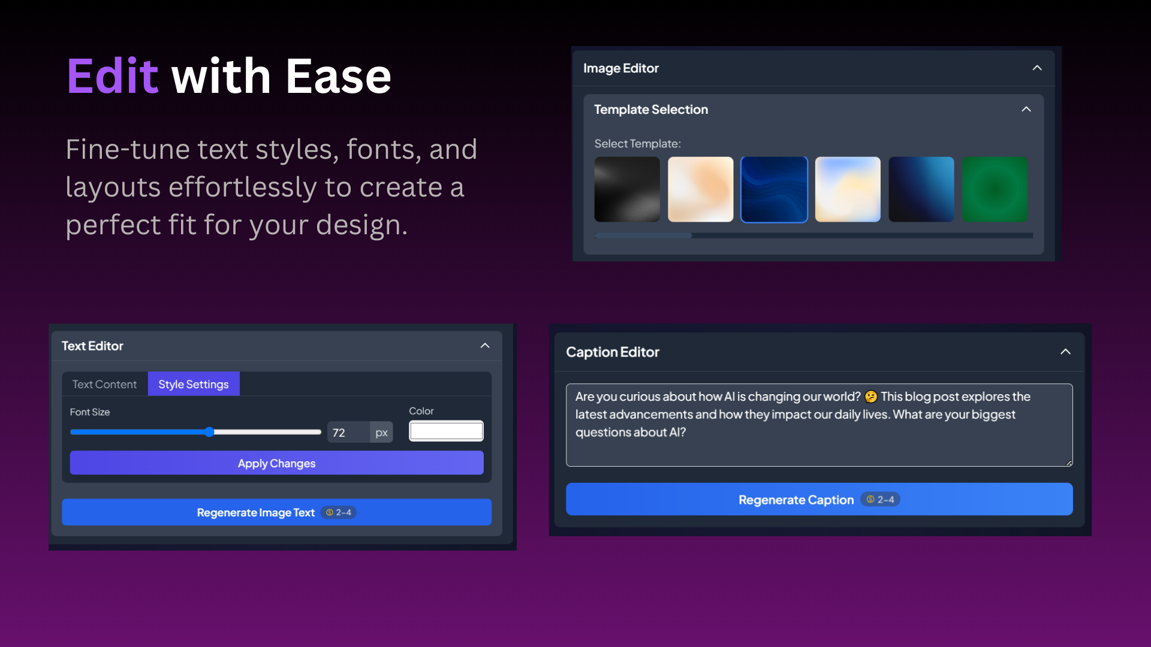
Task: Collapse the Template Selection section chevron
Action: 1026,109
